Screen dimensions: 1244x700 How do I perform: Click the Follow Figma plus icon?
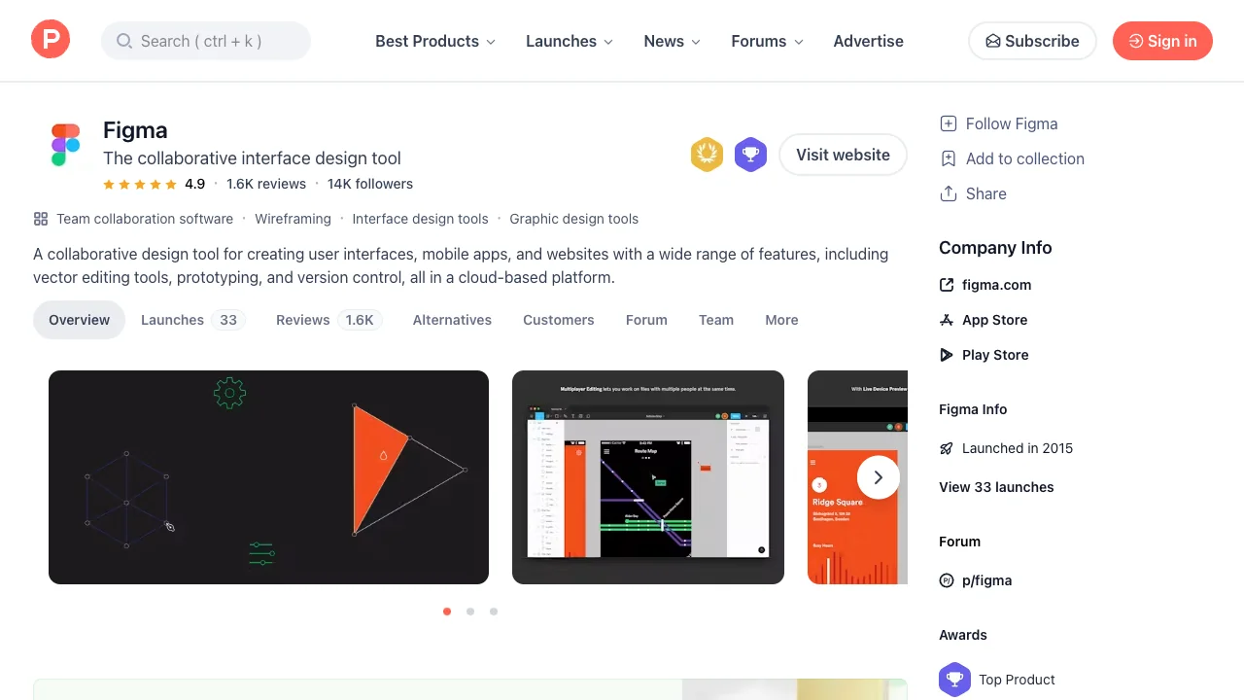click(x=949, y=123)
